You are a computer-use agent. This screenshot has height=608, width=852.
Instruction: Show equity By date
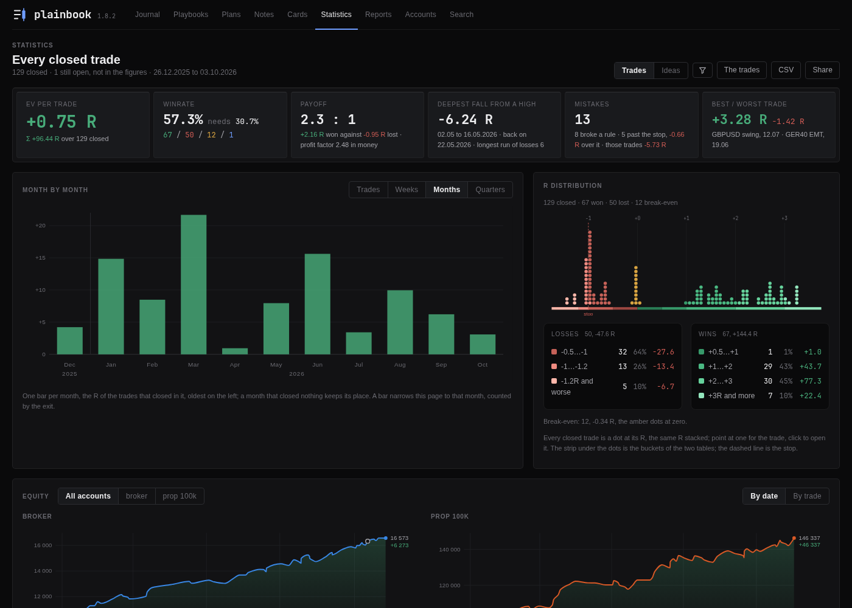click(x=764, y=496)
